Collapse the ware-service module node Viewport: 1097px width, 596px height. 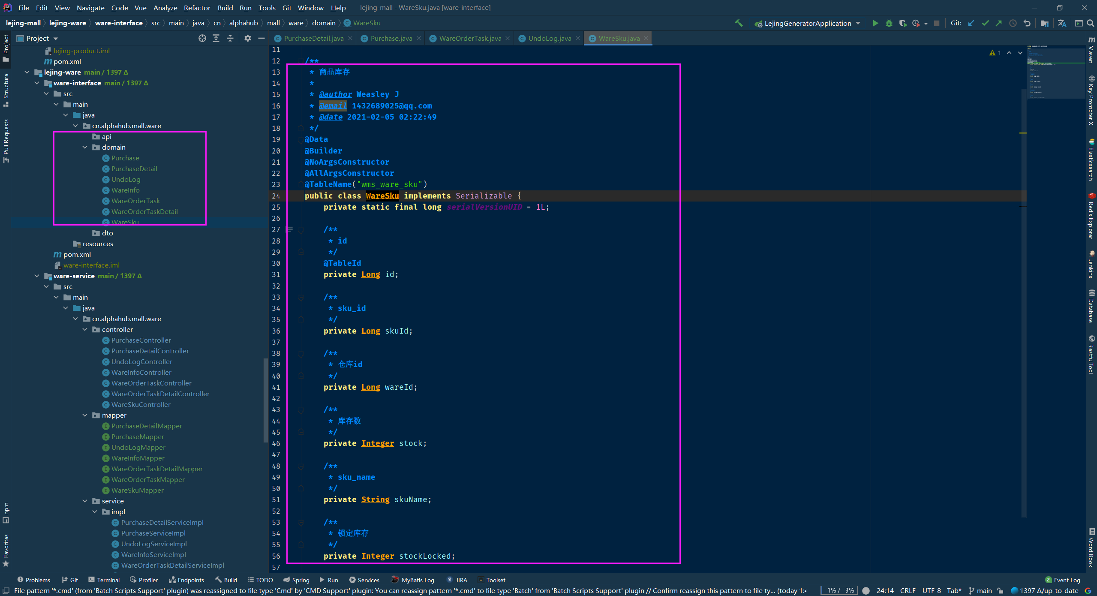tap(37, 276)
